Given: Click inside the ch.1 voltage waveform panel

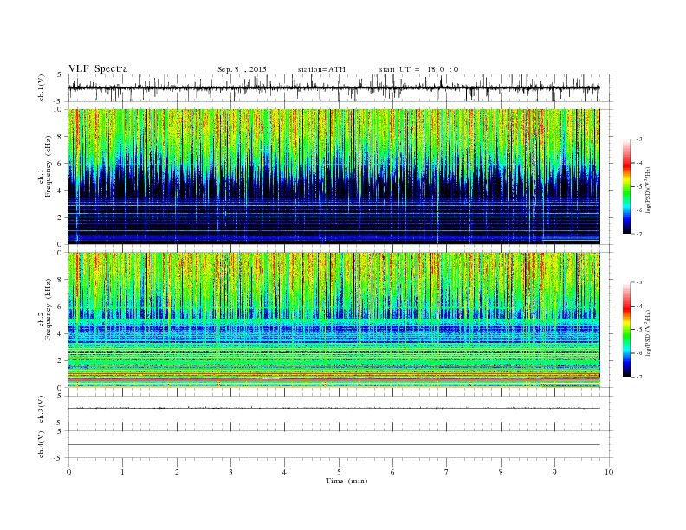Looking at the screenshot, I should click(x=340, y=87).
